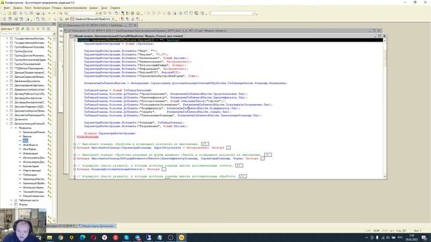Click Стр: 281 in status bar
431x242 pixels.
click(401, 231)
